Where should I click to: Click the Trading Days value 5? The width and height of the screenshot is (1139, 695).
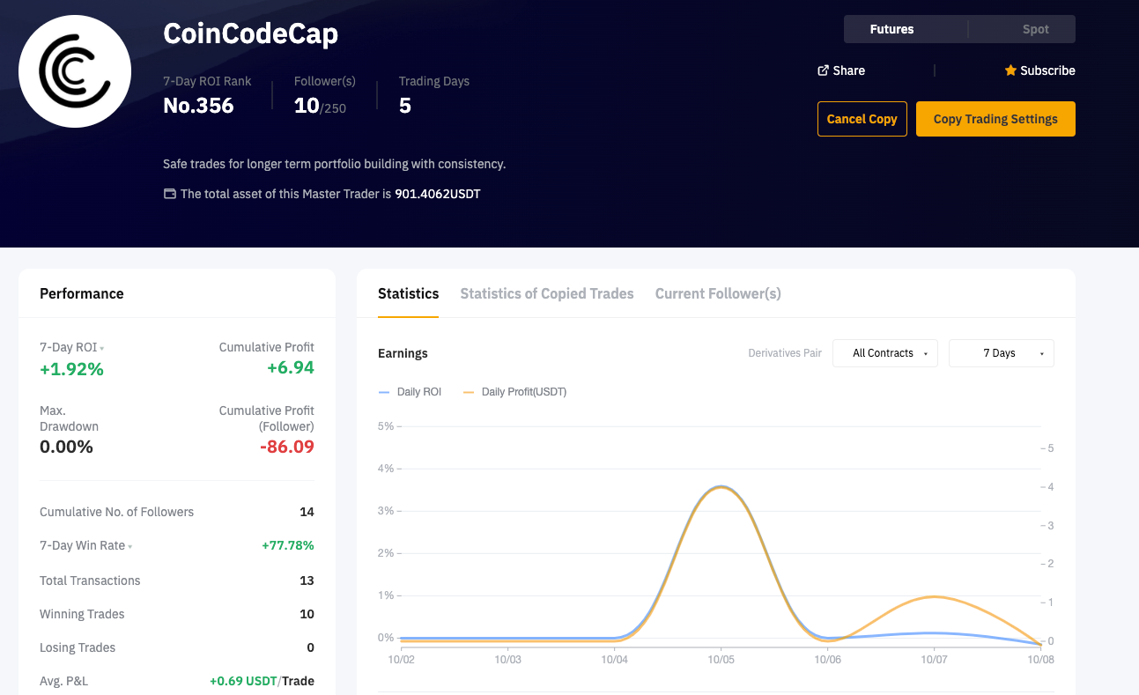(x=405, y=106)
